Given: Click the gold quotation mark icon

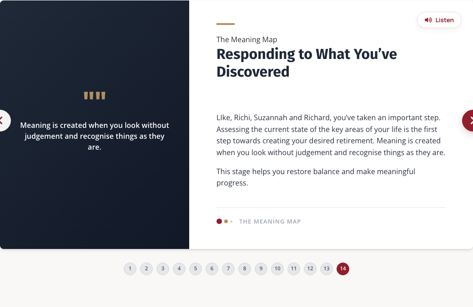Looking at the screenshot, I should (95, 96).
